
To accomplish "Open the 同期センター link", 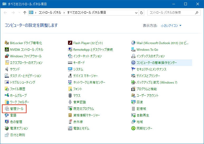I will tap(144, 128).
